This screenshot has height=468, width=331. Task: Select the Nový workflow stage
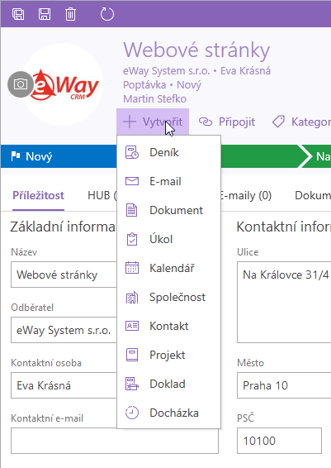coord(59,156)
